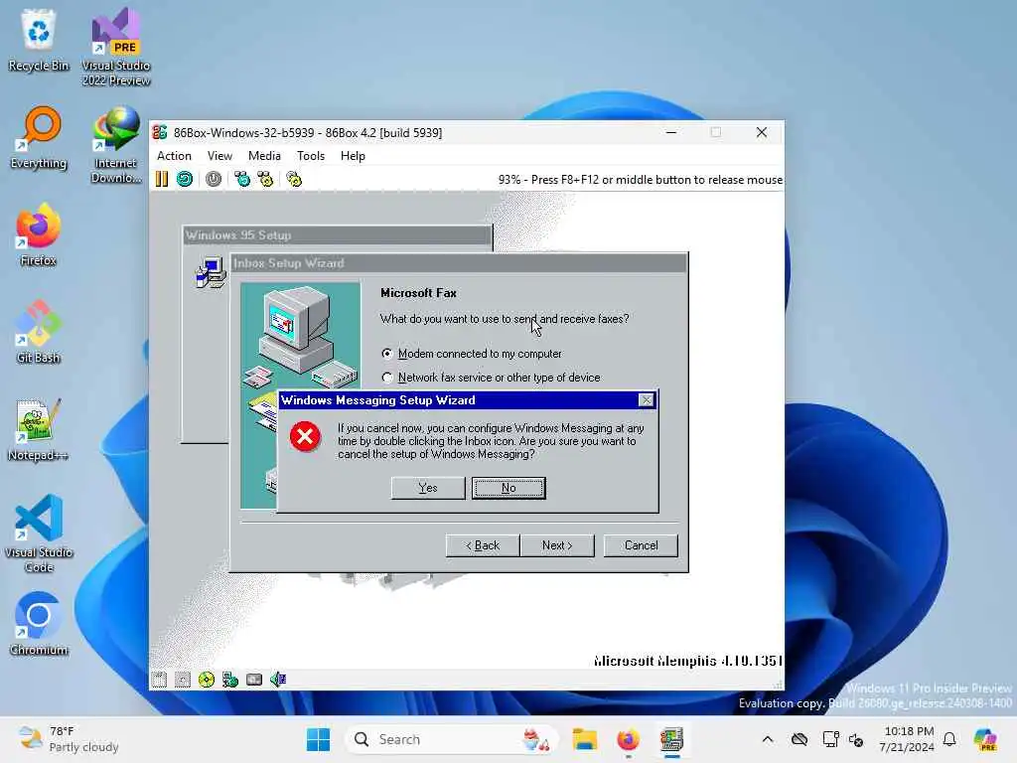Click Back in the Inbox Setup Wizard
The width and height of the screenshot is (1017, 763).
(x=483, y=545)
